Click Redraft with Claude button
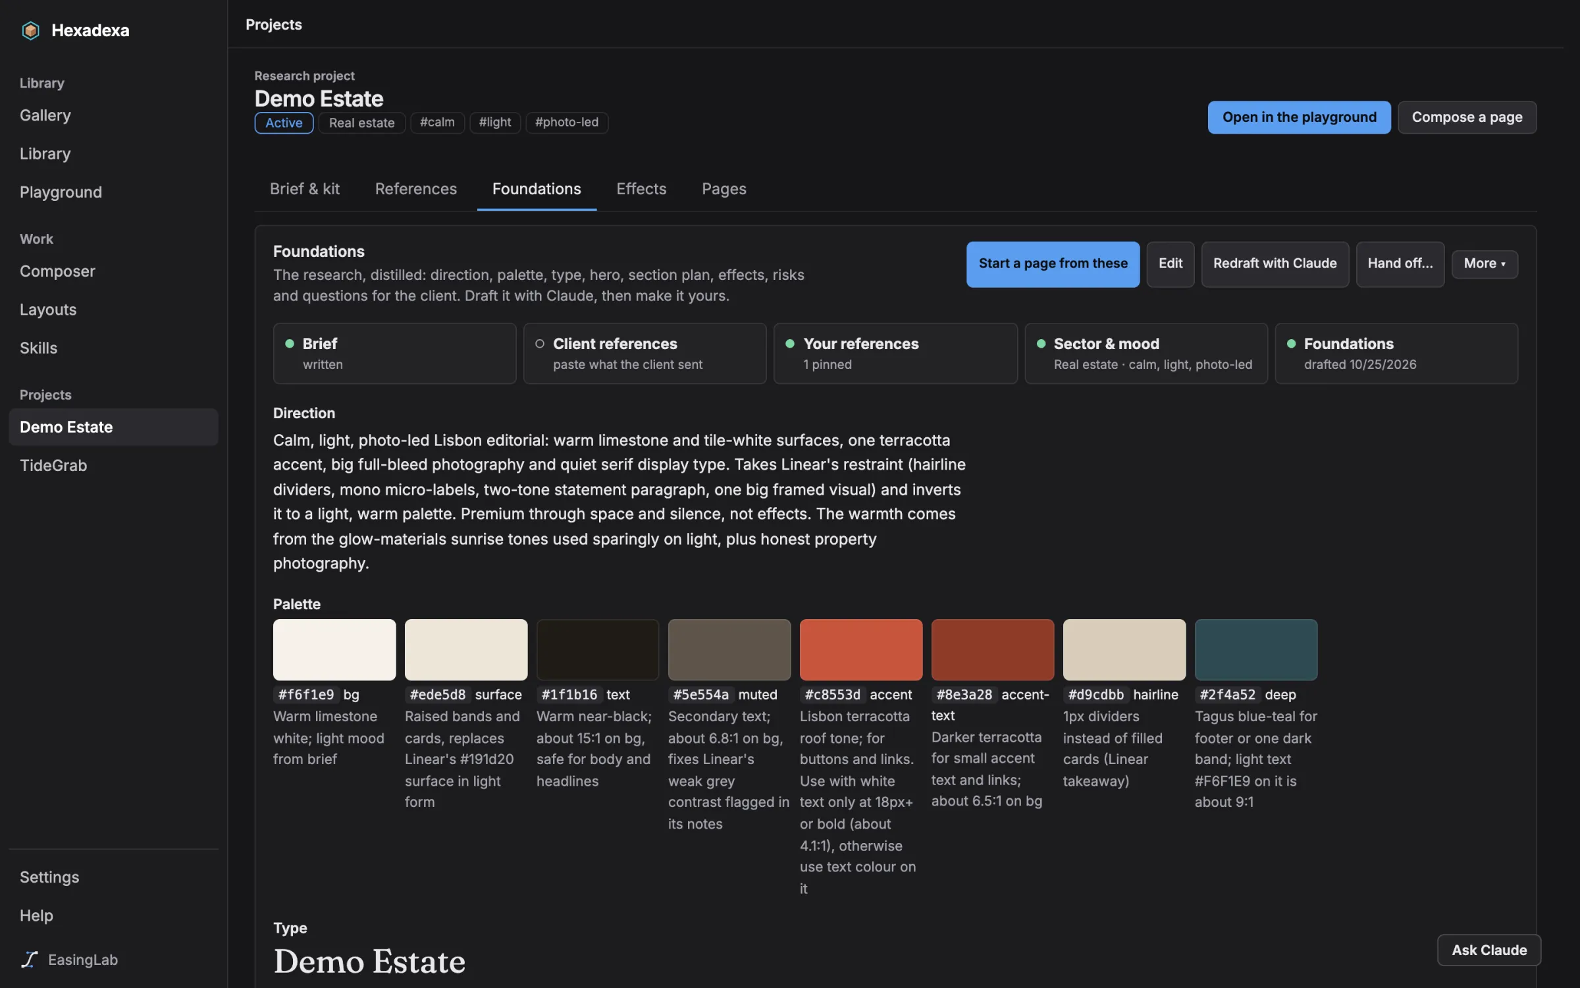1580x988 pixels. pyautogui.click(x=1275, y=263)
